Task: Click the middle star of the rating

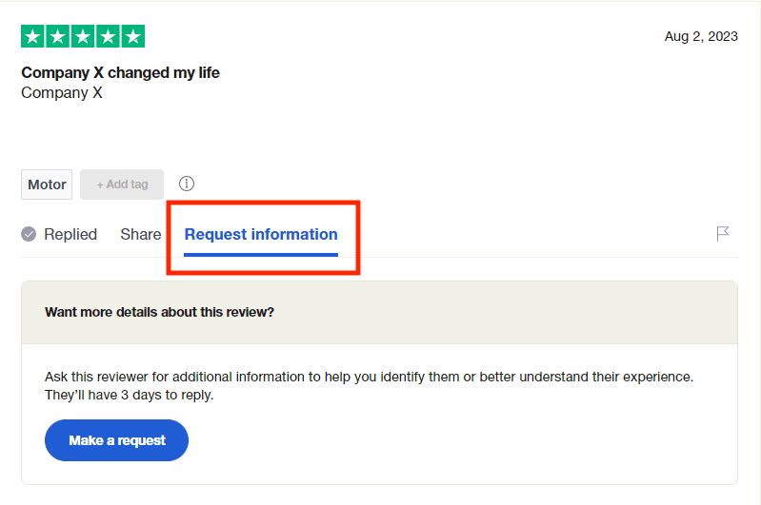Action: pyautogui.click(x=83, y=37)
